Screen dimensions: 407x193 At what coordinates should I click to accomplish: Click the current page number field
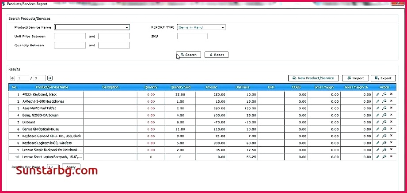[x=23, y=78]
